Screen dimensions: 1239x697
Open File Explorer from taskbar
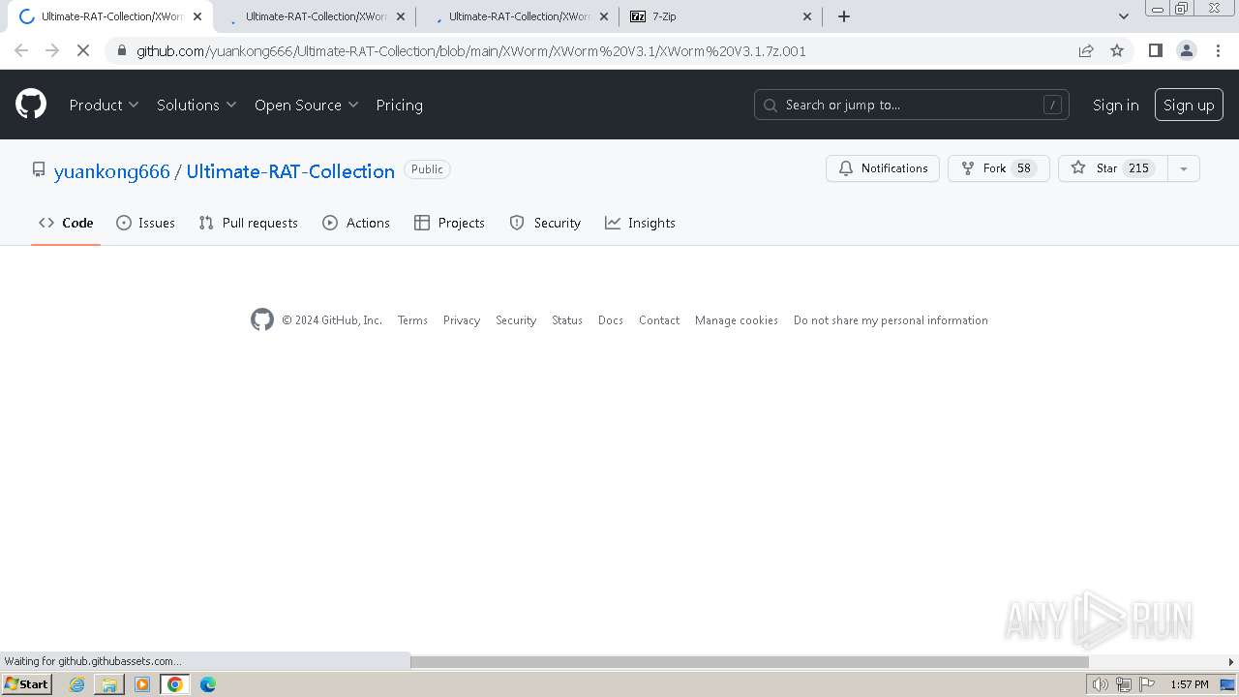tap(109, 684)
